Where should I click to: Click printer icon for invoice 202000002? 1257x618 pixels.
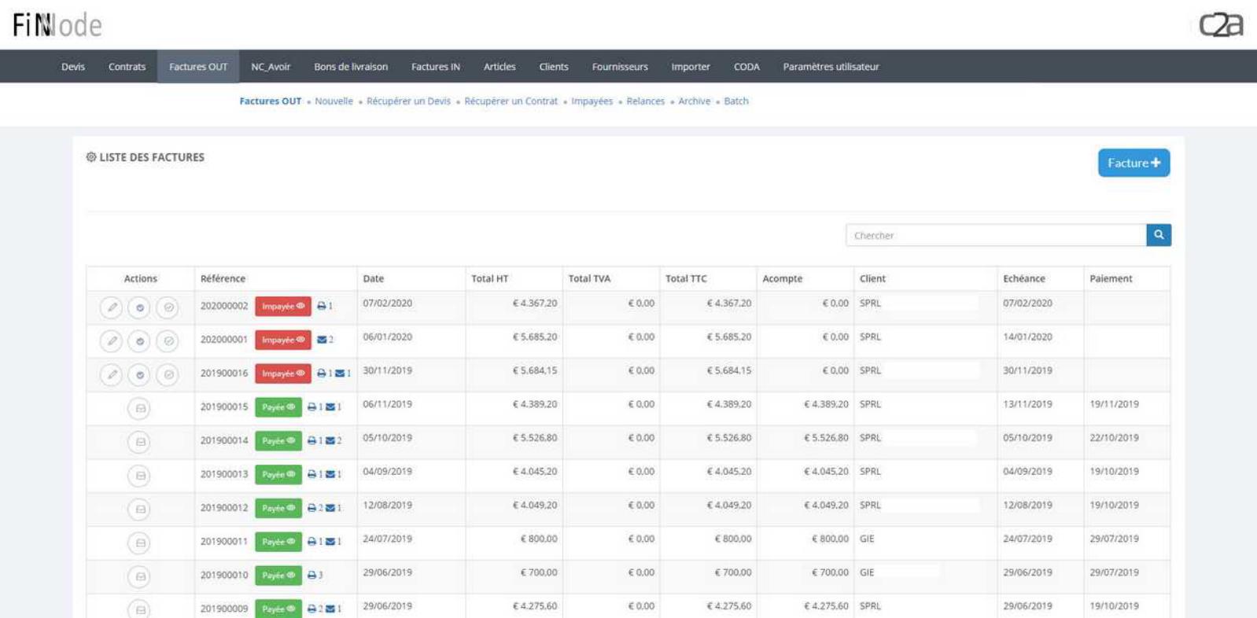coord(321,306)
